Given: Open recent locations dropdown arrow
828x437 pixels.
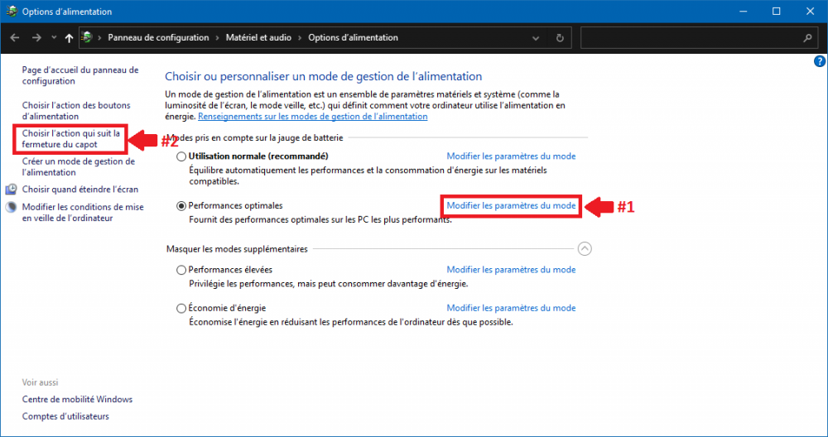Looking at the screenshot, I should (x=54, y=38).
